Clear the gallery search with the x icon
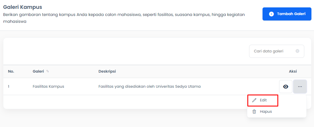 tap(297, 51)
